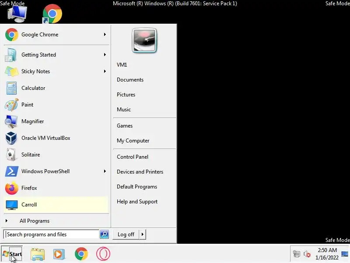The image size is (350, 263).
Task: Open Documents library
Action: point(130,80)
